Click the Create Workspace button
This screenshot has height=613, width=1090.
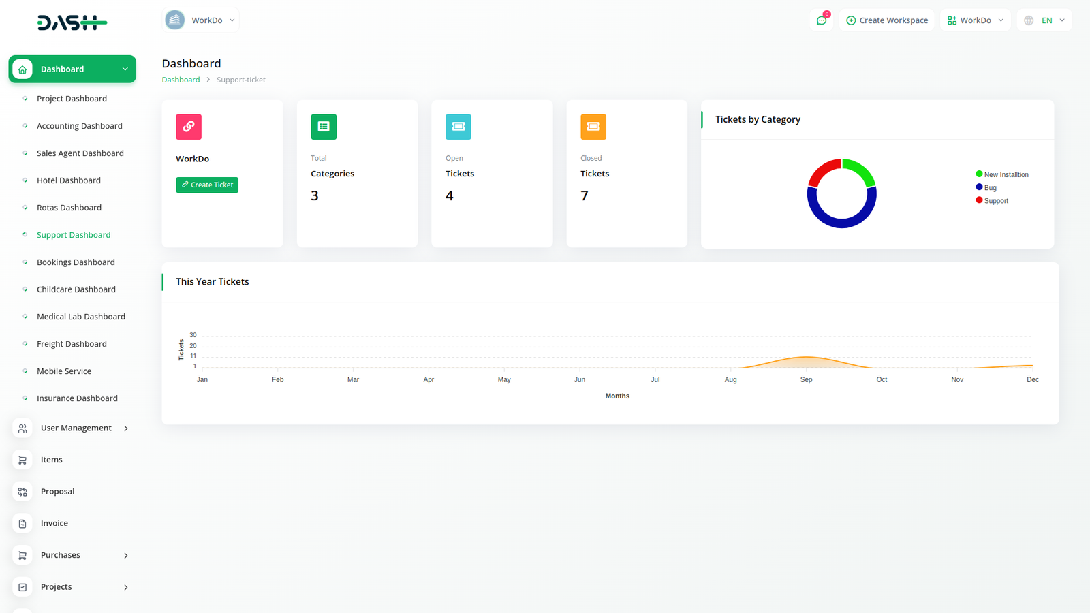tap(887, 20)
